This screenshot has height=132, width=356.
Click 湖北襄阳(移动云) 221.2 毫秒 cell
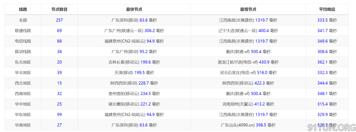coord(134,104)
